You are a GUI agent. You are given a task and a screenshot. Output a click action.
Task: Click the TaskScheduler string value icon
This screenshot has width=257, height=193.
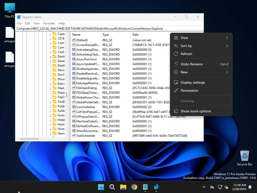(74, 135)
